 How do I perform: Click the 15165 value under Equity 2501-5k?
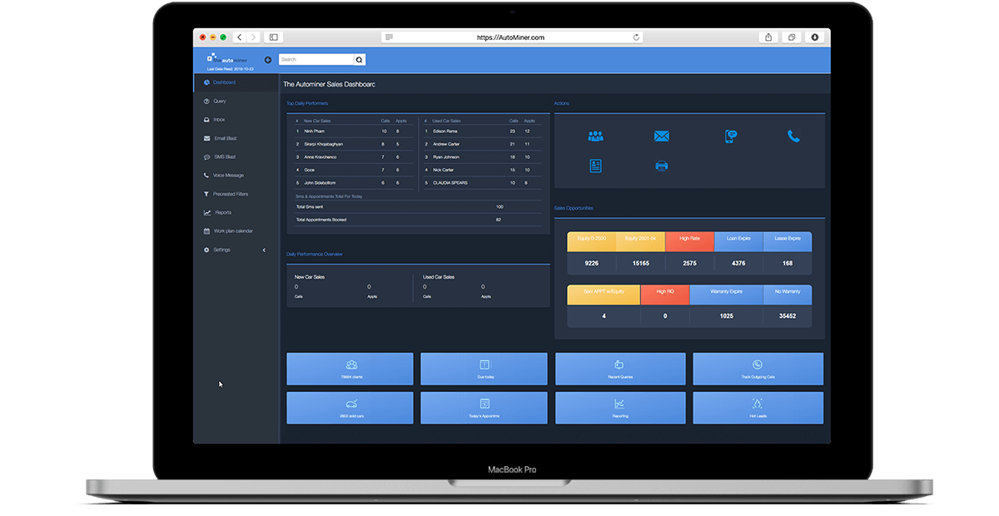click(641, 263)
